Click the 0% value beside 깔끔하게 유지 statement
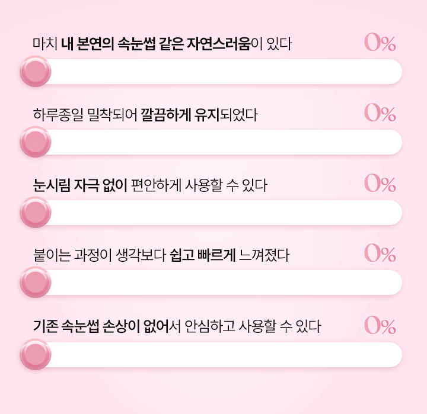The width and height of the screenshot is (427, 414). pos(380,114)
